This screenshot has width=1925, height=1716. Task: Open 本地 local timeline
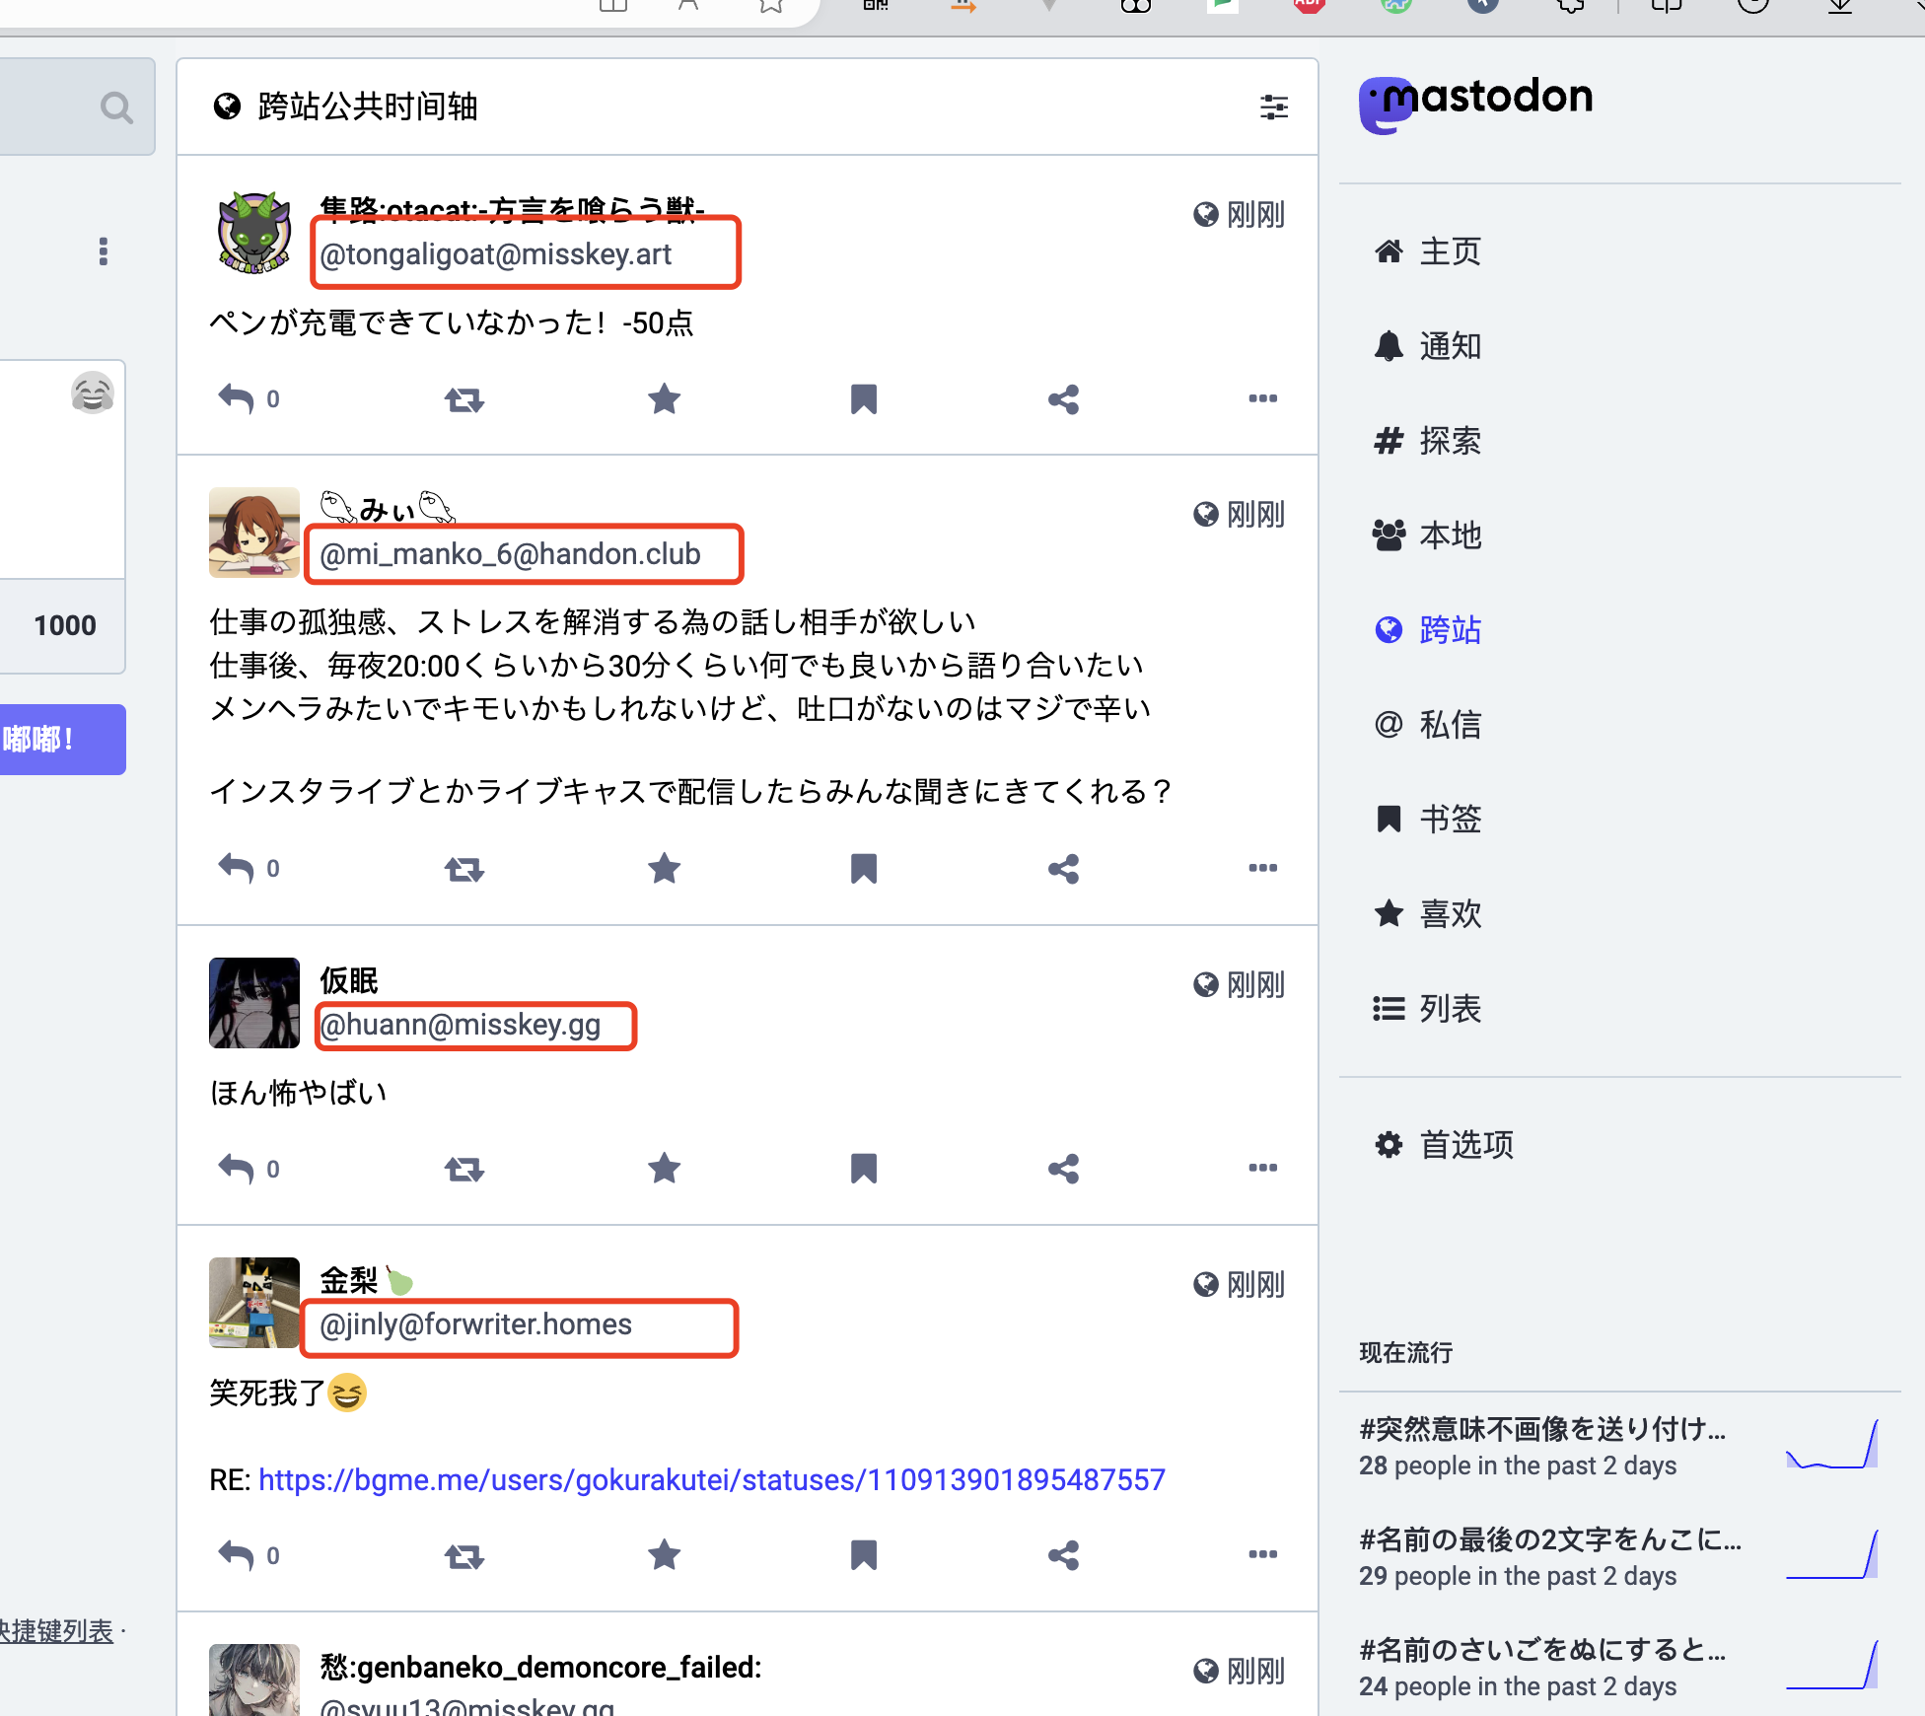click(x=1427, y=536)
